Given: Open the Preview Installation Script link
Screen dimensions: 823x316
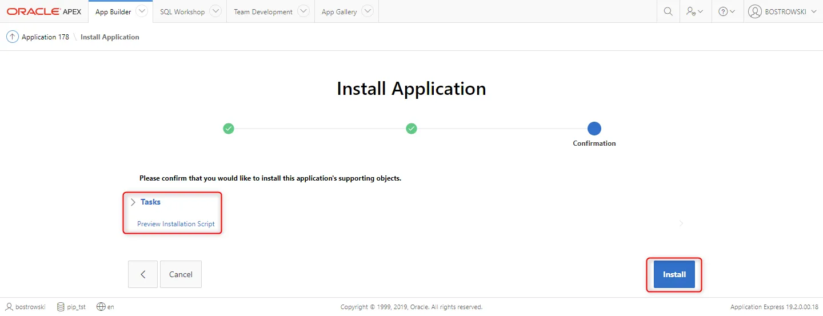Looking at the screenshot, I should tap(176, 224).
